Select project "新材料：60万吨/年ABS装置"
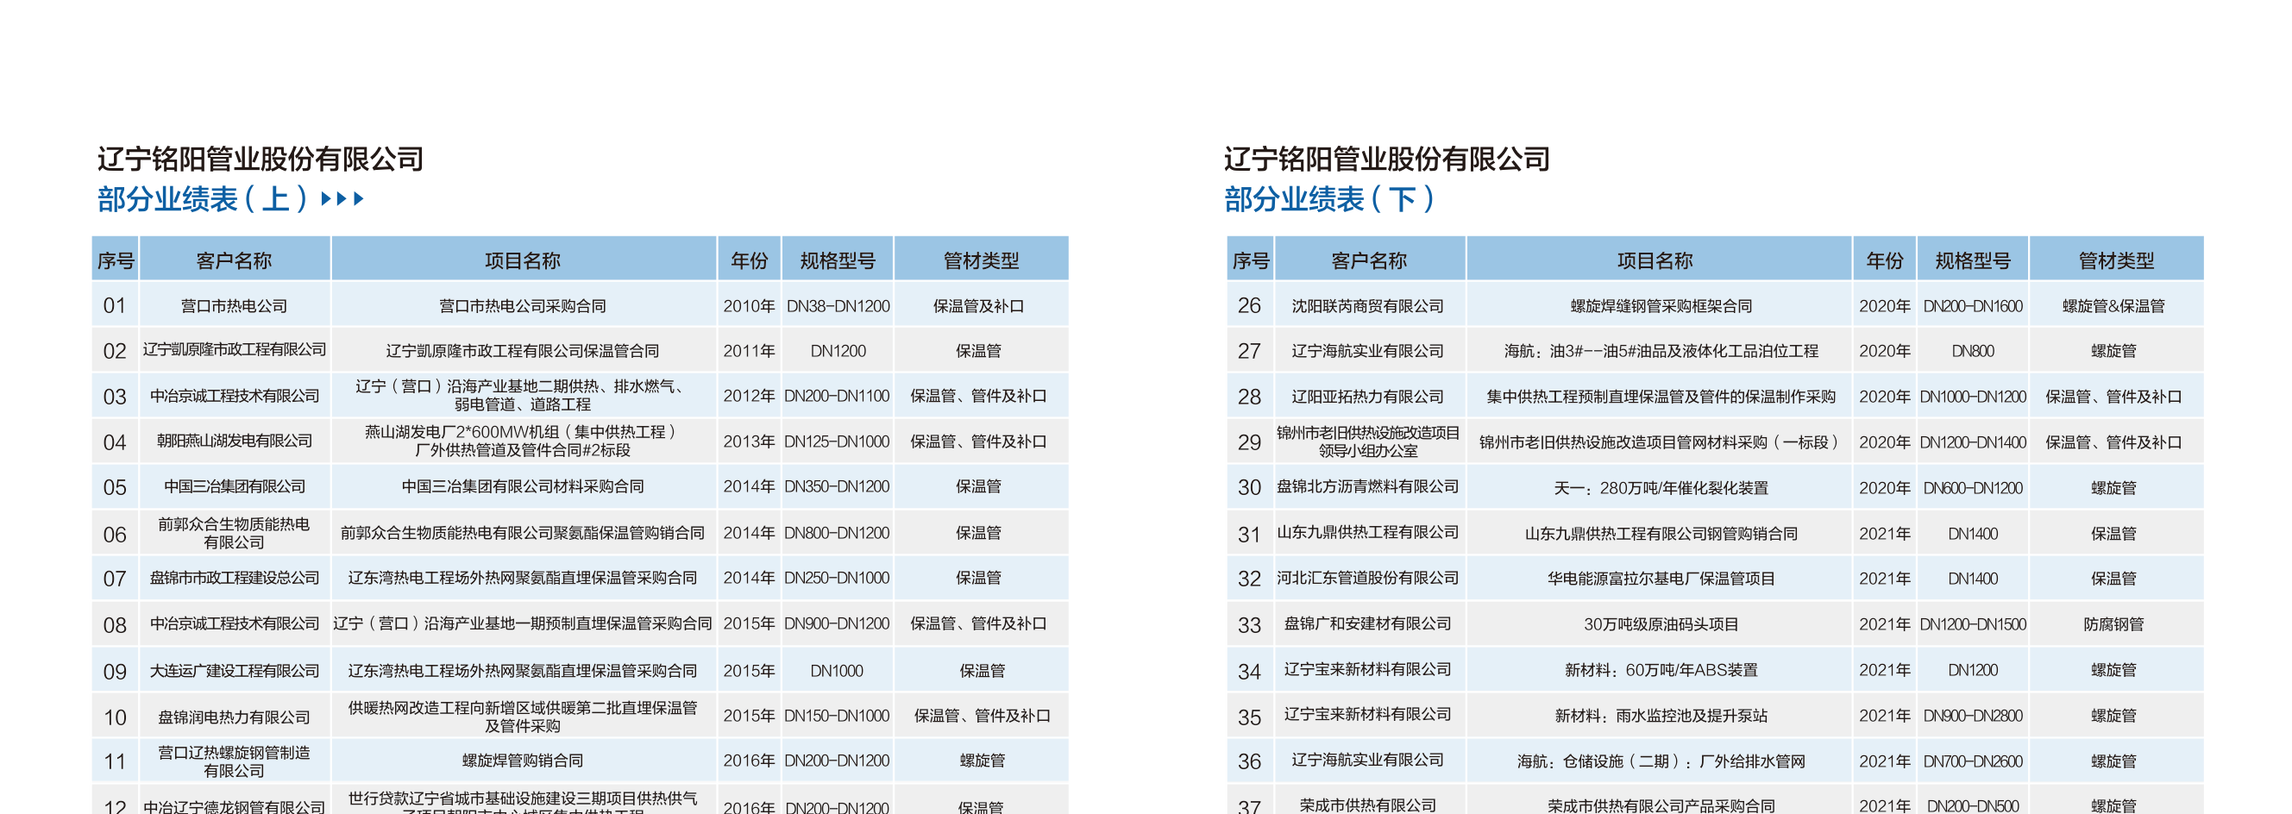The width and height of the screenshot is (2292, 814). click(x=1661, y=670)
